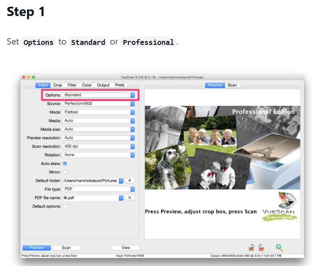Open the Rotation dropdown set to None
312x266 pixels.
tap(99, 155)
